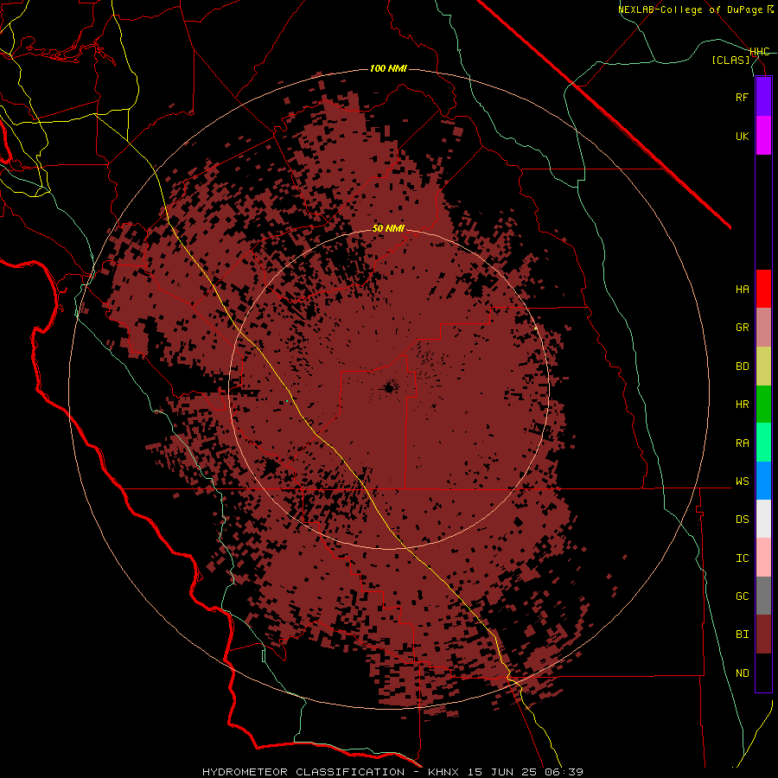Click the BI legend label
778x778 pixels.
[742, 635]
